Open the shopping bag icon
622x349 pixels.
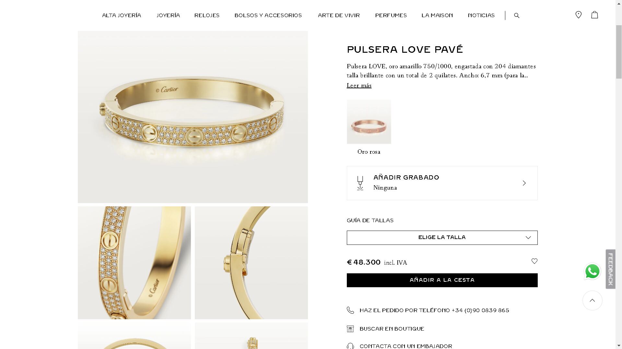[594, 15]
